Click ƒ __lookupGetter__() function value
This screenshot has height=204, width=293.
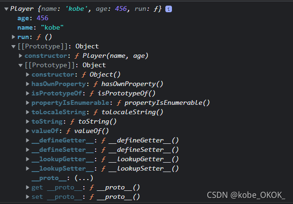[140, 159]
